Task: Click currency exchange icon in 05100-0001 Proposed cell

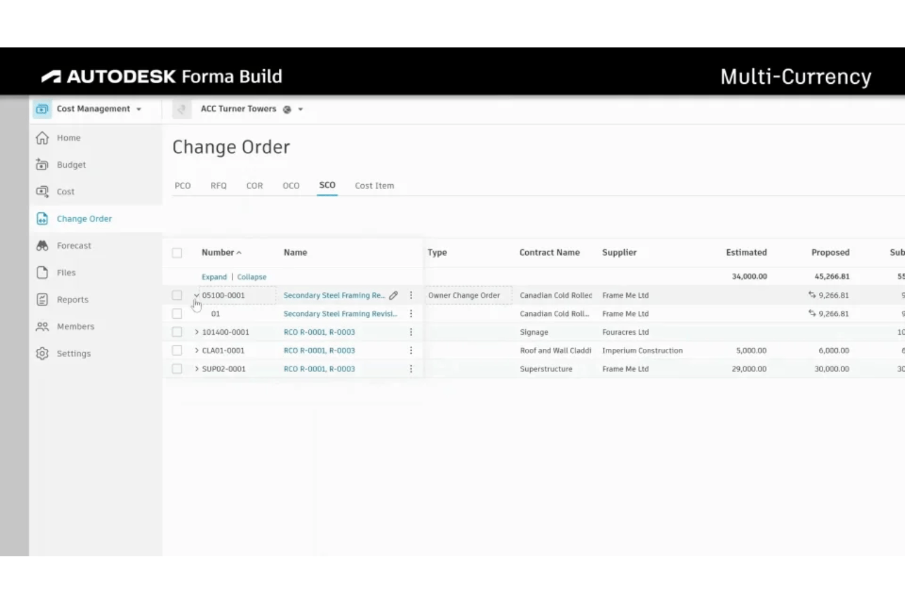Action: tap(812, 295)
